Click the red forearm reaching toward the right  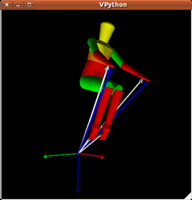pos(135,71)
